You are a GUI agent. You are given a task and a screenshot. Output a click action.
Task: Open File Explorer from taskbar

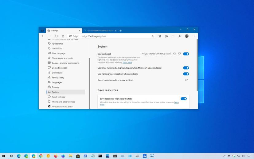pyautogui.click(x=70, y=156)
